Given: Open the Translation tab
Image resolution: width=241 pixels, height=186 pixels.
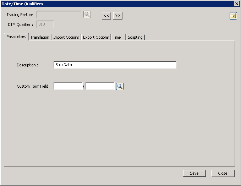Looking at the screenshot, I should [x=40, y=37].
